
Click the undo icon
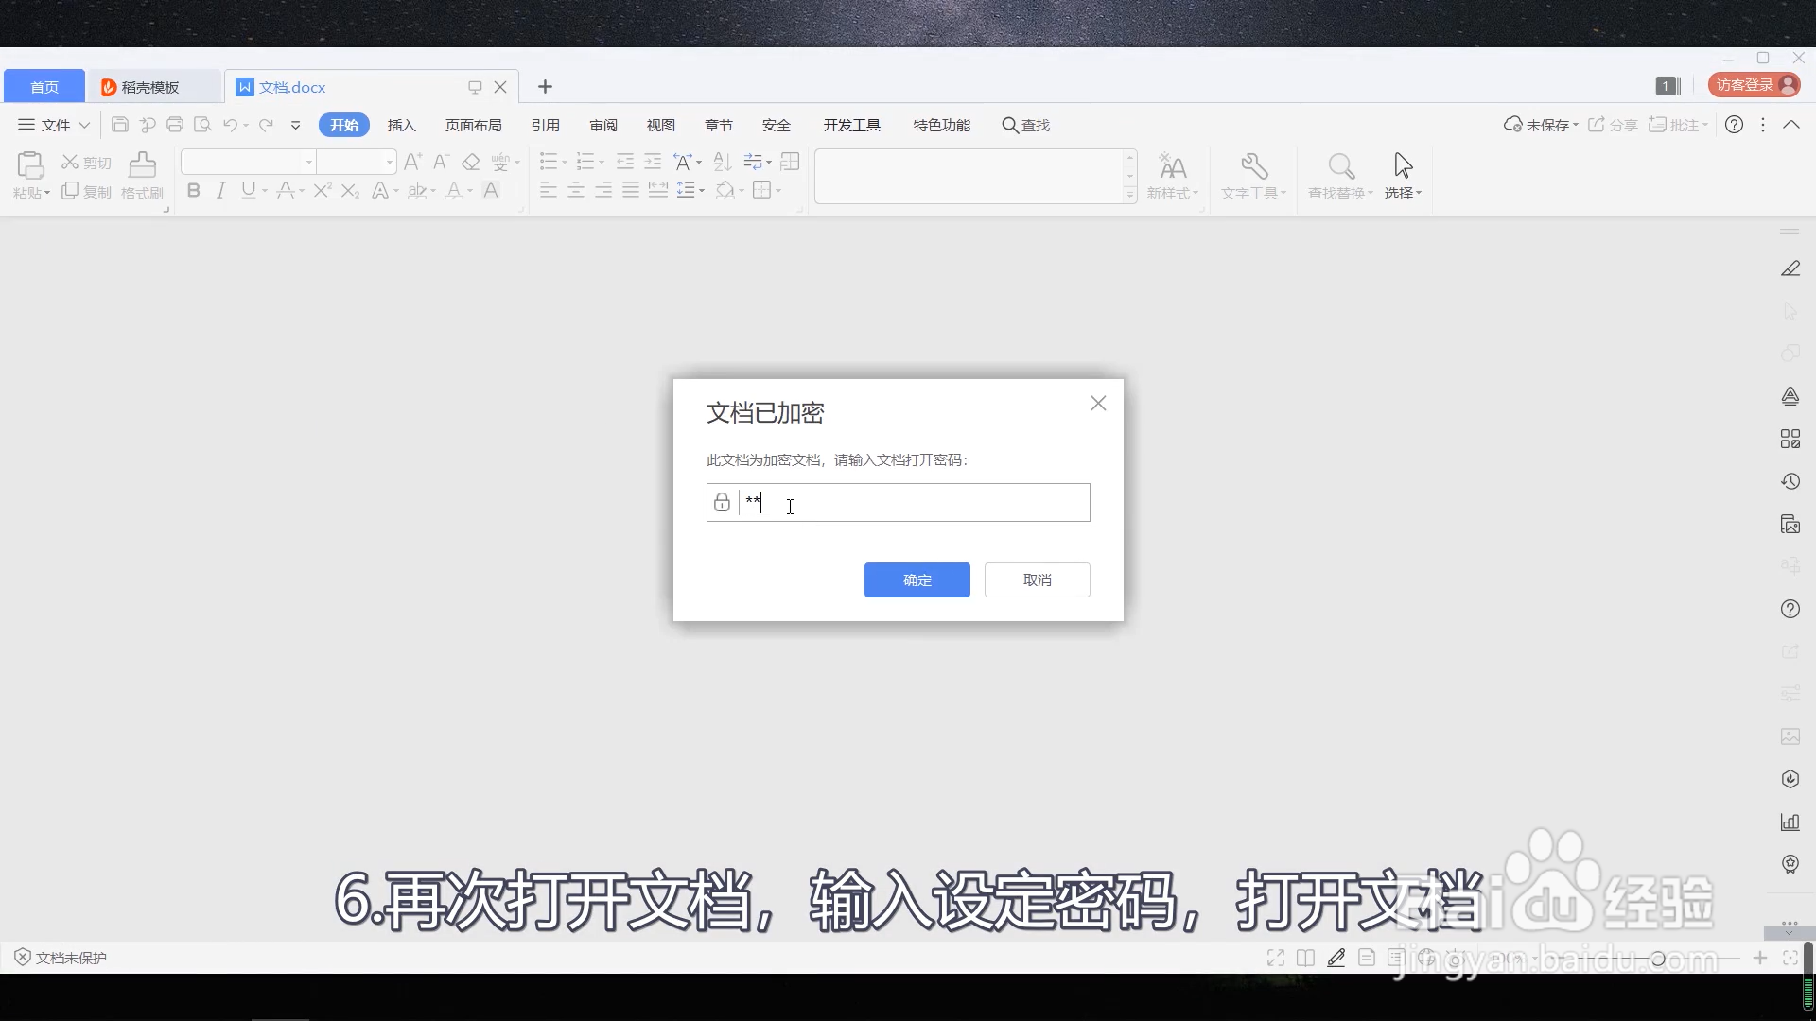(x=230, y=125)
